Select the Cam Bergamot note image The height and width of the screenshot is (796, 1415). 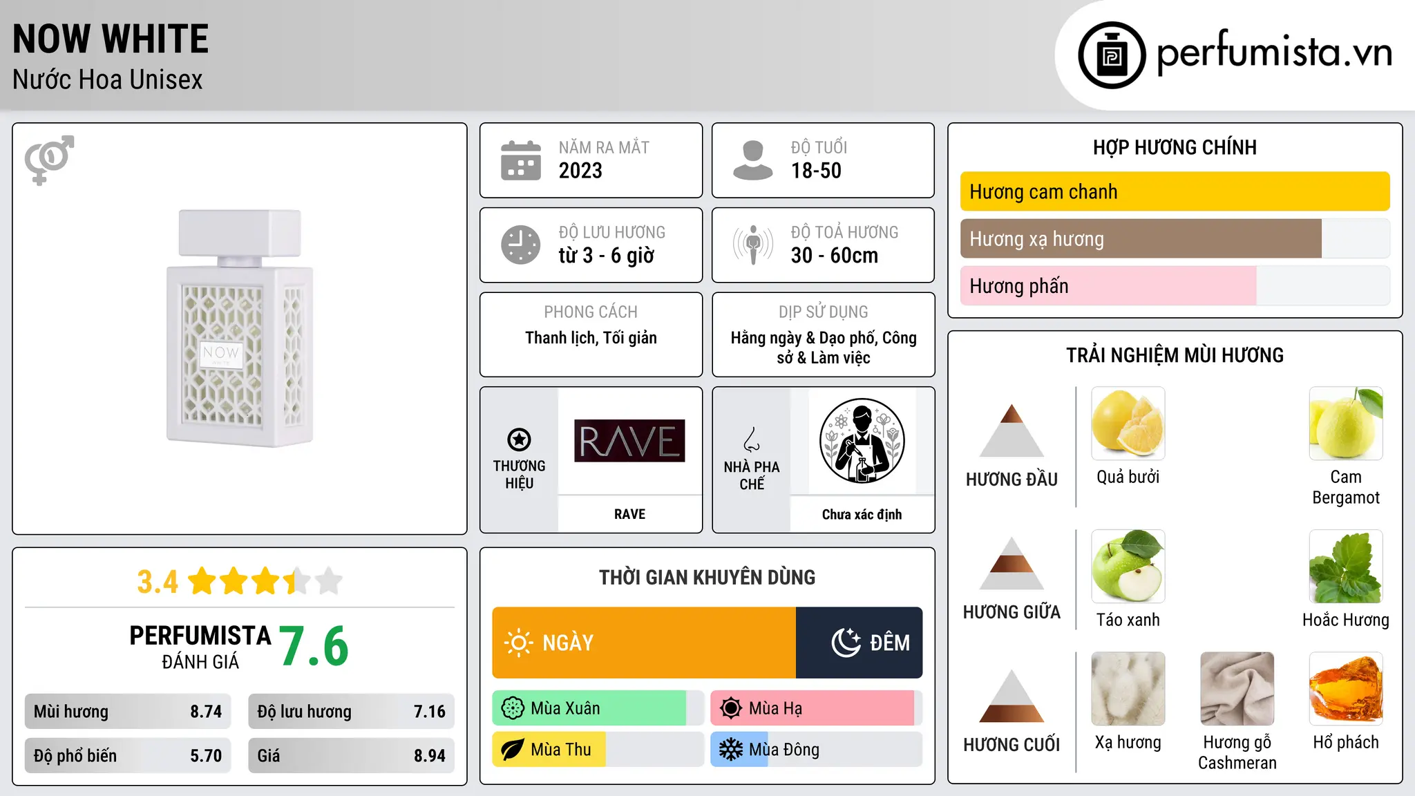pos(1346,424)
